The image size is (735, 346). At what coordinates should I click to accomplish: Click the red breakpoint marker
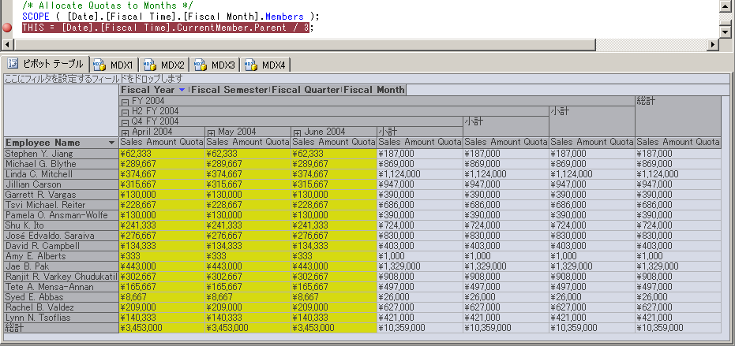point(7,28)
